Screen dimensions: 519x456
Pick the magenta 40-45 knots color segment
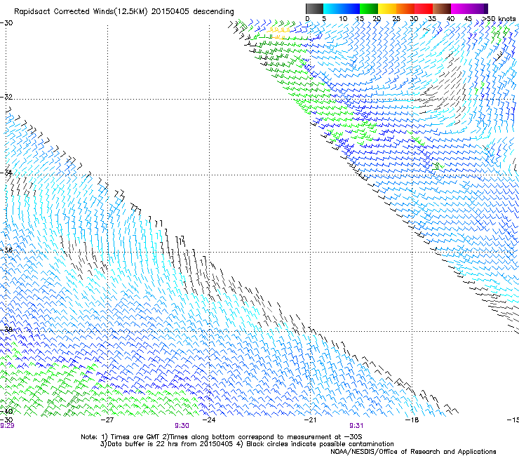460,8
